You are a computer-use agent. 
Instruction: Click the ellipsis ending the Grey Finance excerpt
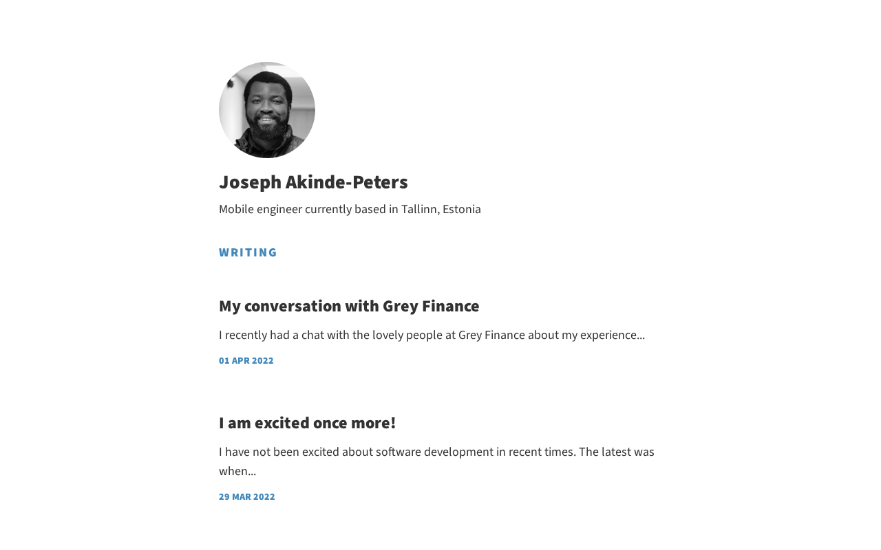(641, 336)
